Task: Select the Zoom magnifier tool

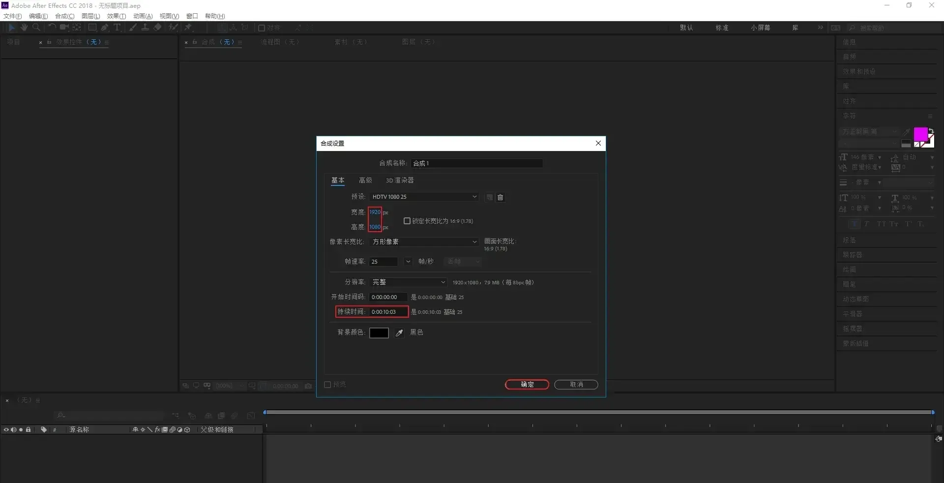Action: click(36, 28)
